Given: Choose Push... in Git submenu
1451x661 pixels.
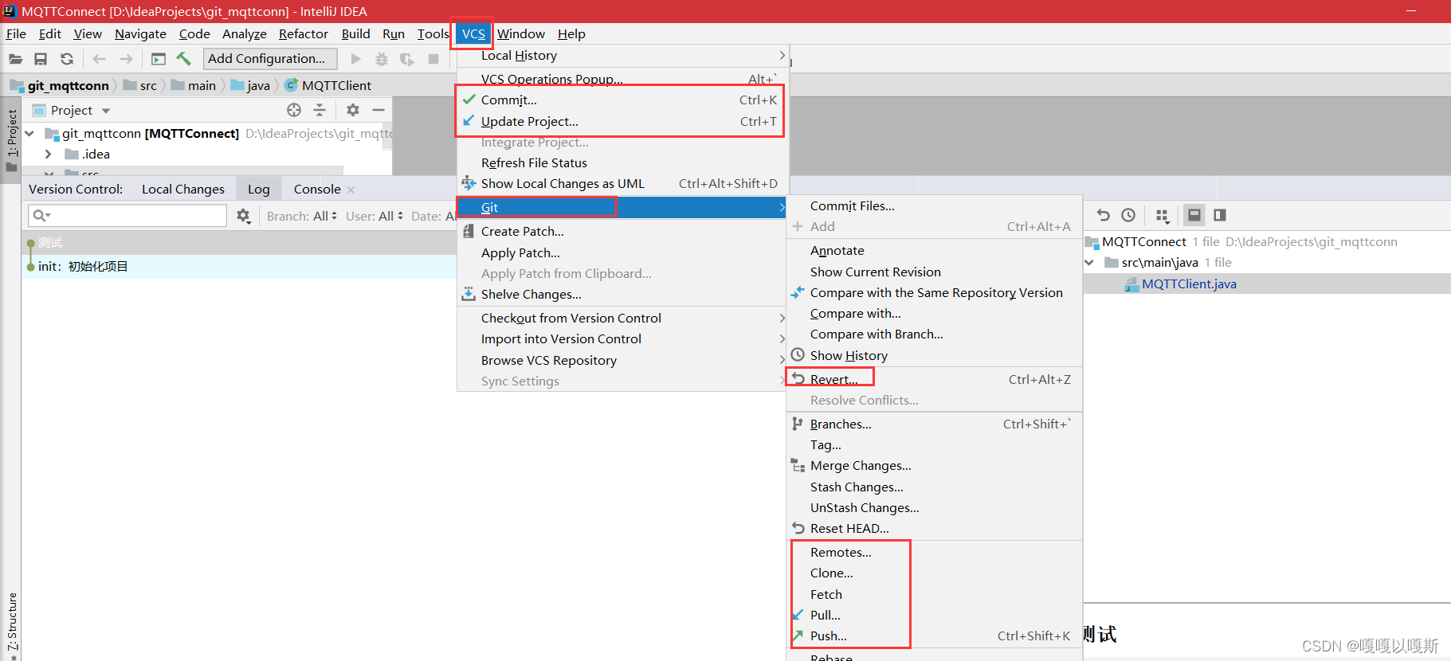Looking at the screenshot, I should tap(934, 636).
